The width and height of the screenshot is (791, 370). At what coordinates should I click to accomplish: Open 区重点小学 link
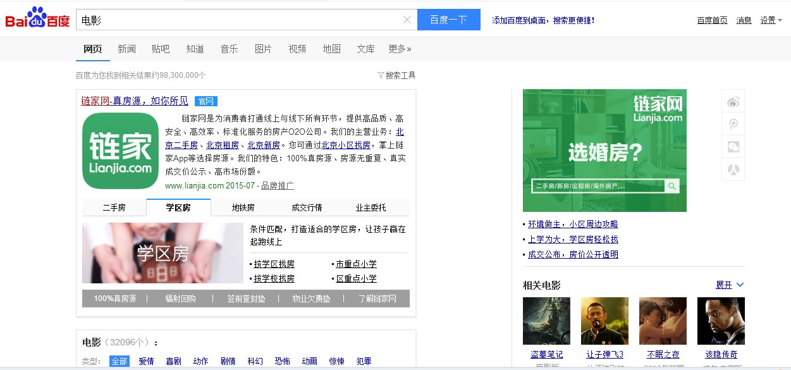click(x=356, y=278)
